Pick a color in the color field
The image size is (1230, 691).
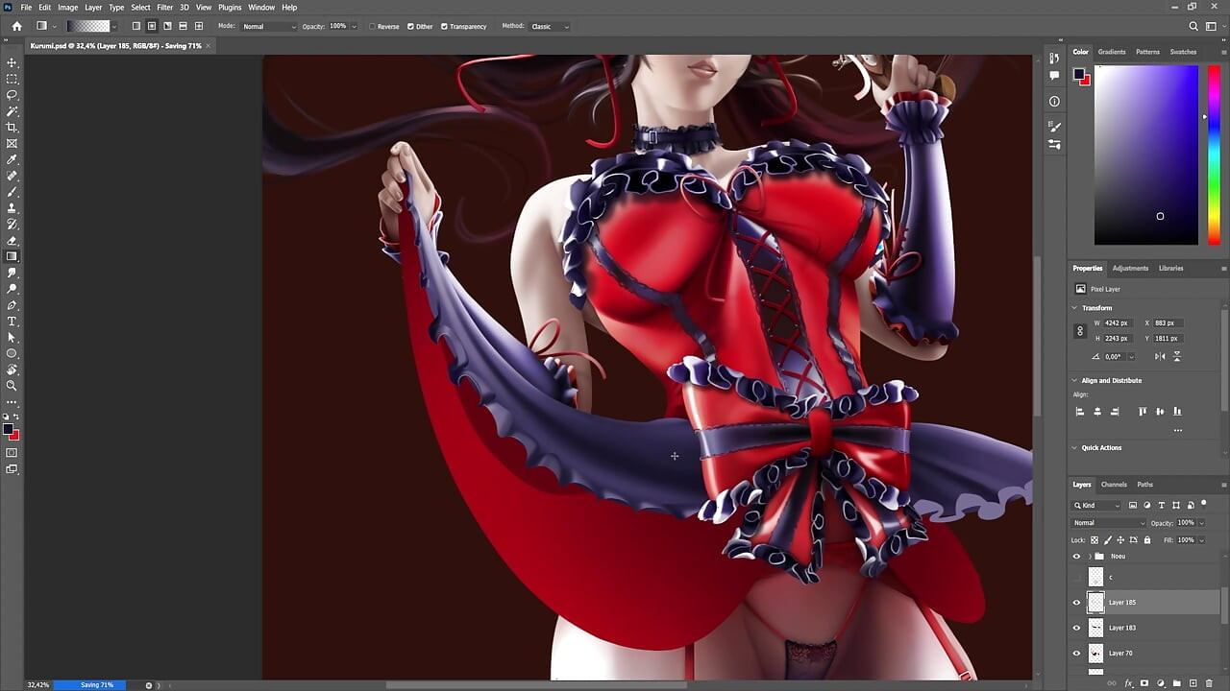pyautogui.click(x=1146, y=155)
